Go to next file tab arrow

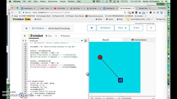(26, 40)
